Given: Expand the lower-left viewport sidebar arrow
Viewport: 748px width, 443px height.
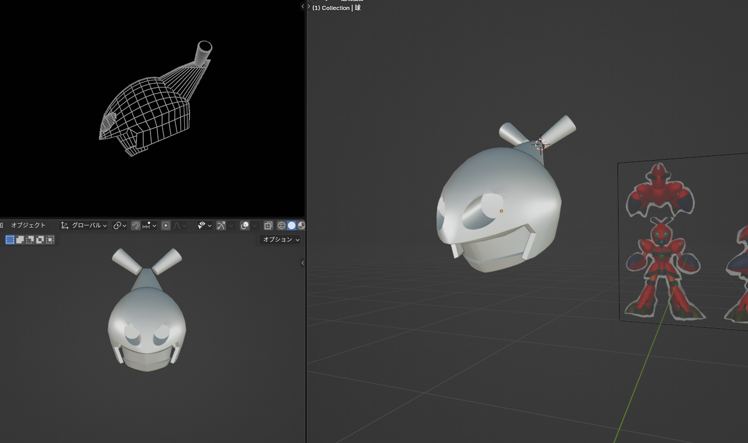Looking at the screenshot, I should click(303, 263).
